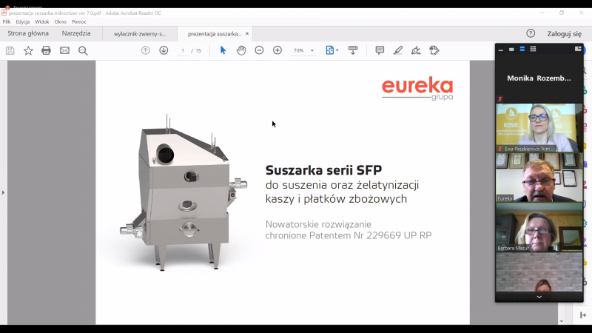This screenshot has width=592, height=333.
Task: Close the prezentacja suszarka tab
Action: tap(247, 33)
